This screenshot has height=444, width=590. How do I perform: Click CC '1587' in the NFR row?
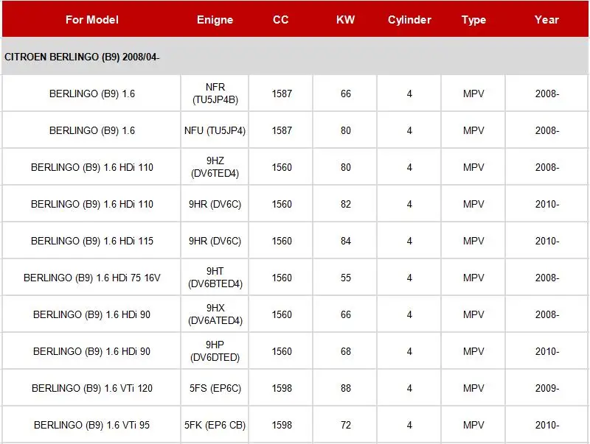(x=282, y=94)
